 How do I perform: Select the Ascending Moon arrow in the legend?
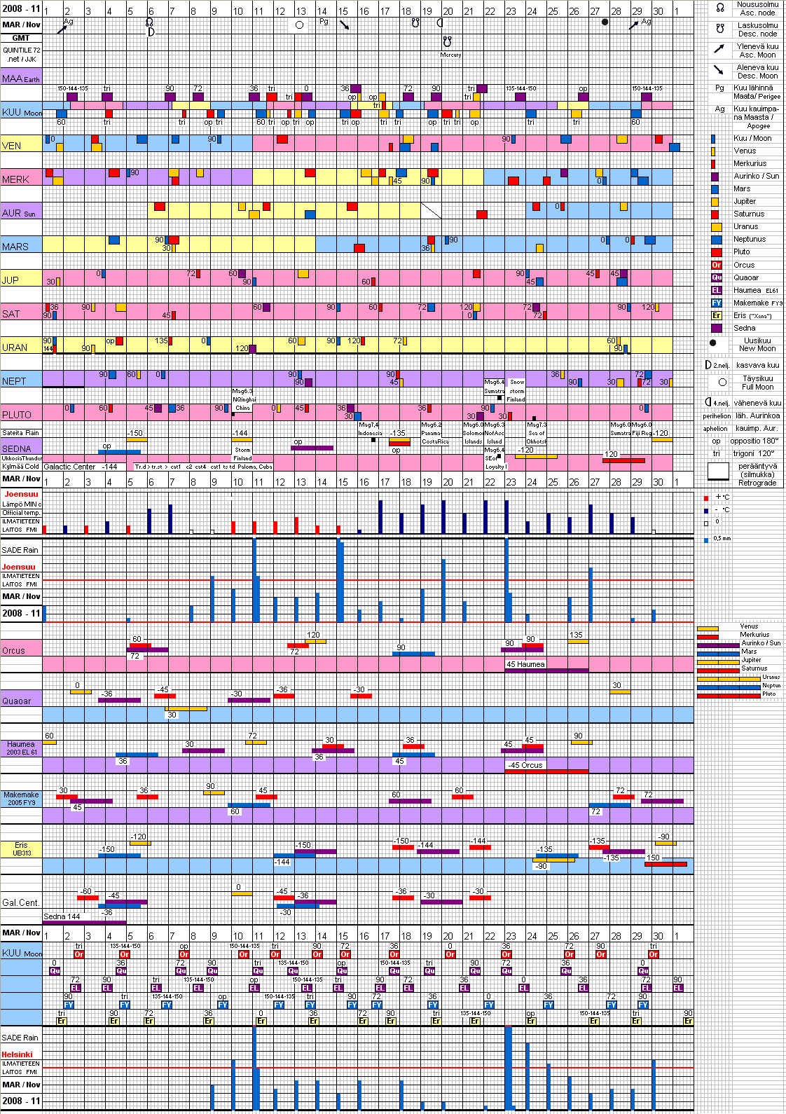(x=719, y=49)
